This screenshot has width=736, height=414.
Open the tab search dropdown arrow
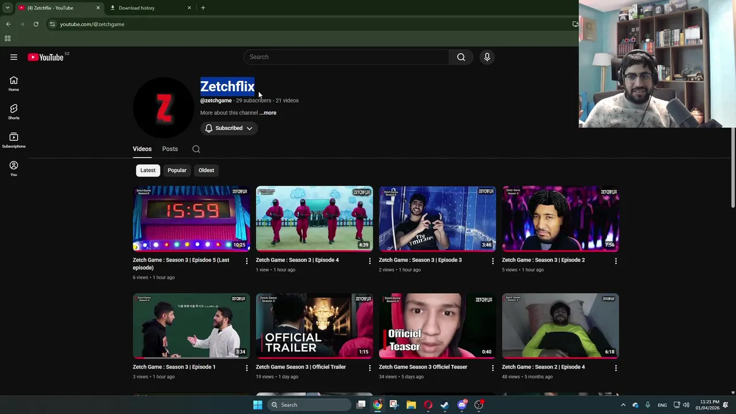click(7, 7)
